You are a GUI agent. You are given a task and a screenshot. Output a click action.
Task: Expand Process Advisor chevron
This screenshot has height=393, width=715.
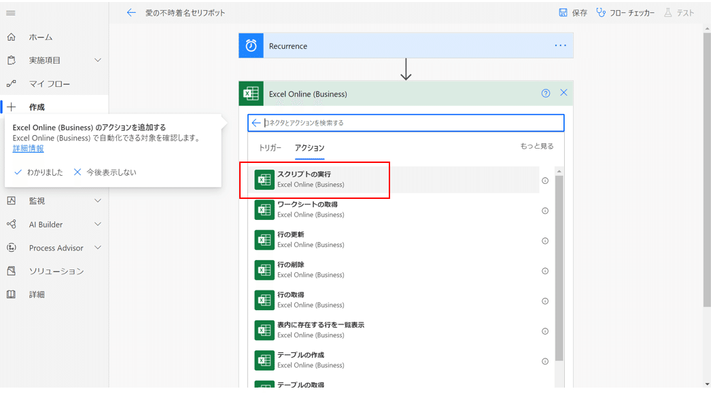click(98, 248)
